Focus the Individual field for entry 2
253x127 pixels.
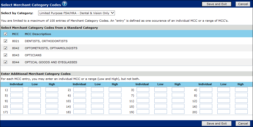pyautogui.click(x=80, y=89)
